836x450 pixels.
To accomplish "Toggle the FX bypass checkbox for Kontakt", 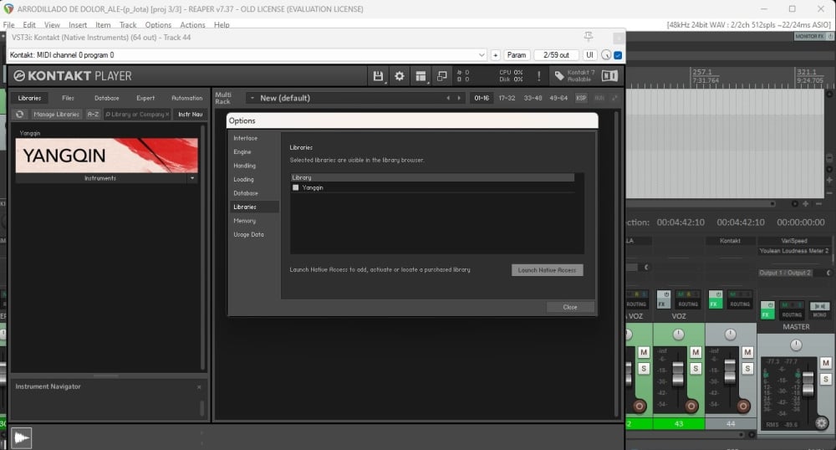I will pyautogui.click(x=618, y=55).
